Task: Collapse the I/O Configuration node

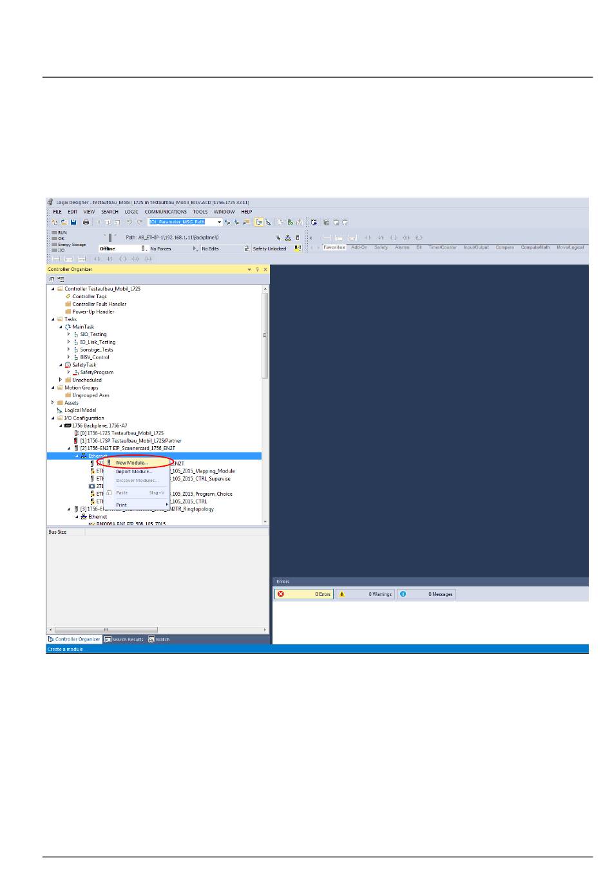Action: pyautogui.click(x=53, y=418)
